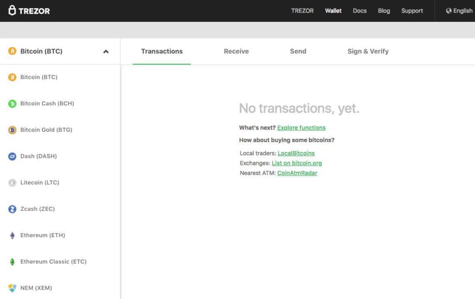This screenshot has height=299, width=475.
Task: Click the Zcash (ZEC) coin icon
Action: [x=12, y=209]
